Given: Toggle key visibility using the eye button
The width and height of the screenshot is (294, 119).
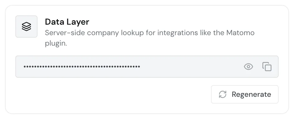Looking at the screenshot, I should click(248, 67).
